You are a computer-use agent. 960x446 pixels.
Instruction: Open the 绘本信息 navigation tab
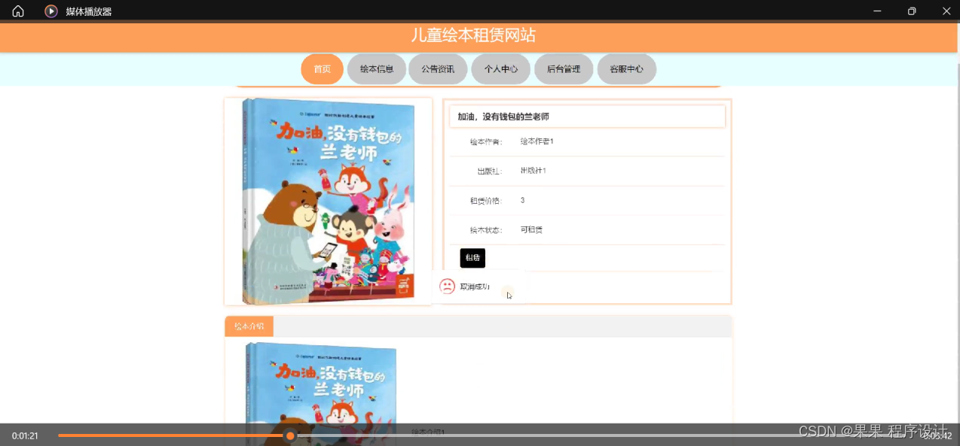pos(377,69)
